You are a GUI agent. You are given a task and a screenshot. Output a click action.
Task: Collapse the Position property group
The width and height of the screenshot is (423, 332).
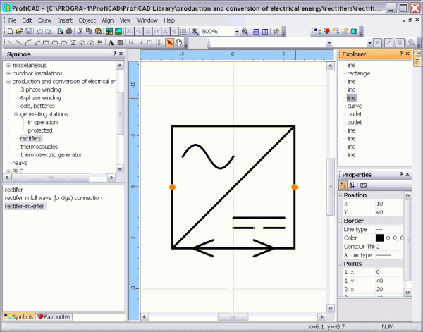pos(341,195)
